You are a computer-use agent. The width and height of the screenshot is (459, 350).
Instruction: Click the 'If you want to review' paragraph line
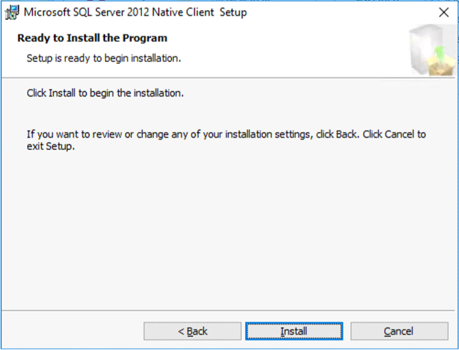226,134
